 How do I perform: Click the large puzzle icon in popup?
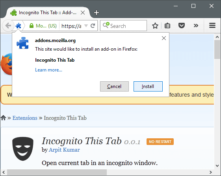(22, 43)
